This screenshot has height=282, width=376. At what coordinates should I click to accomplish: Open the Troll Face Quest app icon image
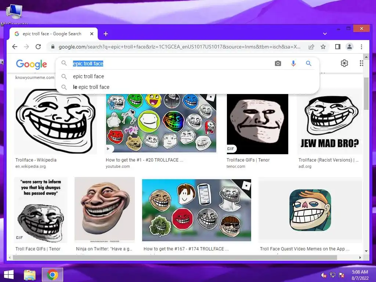click(310, 210)
